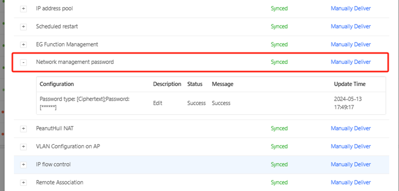Expand the IP flow control row
Image resolution: width=399 pixels, height=191 pixels.
[x=24, y=165]
